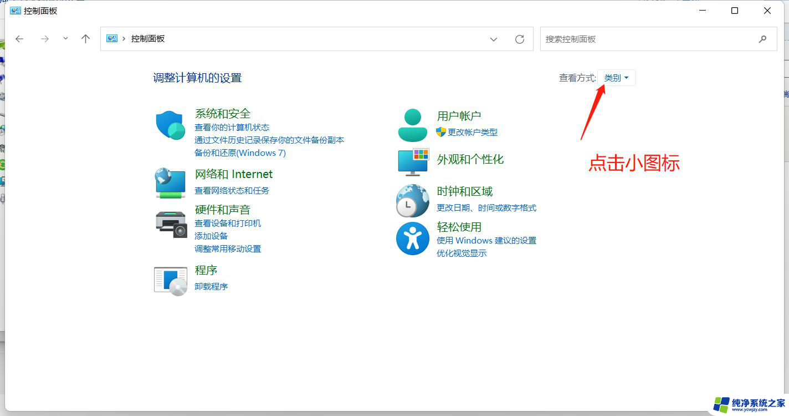Open 时钟和区域 category

pos(465,191)
